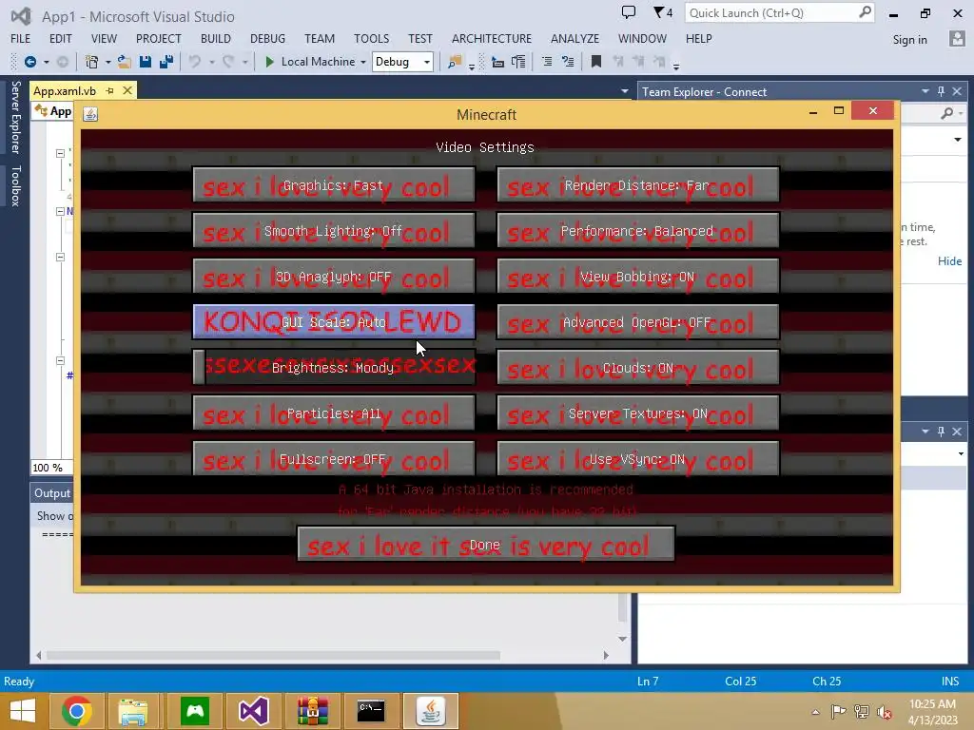
Task: Click the Team Explorer auto-hide pin icon
Action: pyautogui.click(x=941, y=91)
